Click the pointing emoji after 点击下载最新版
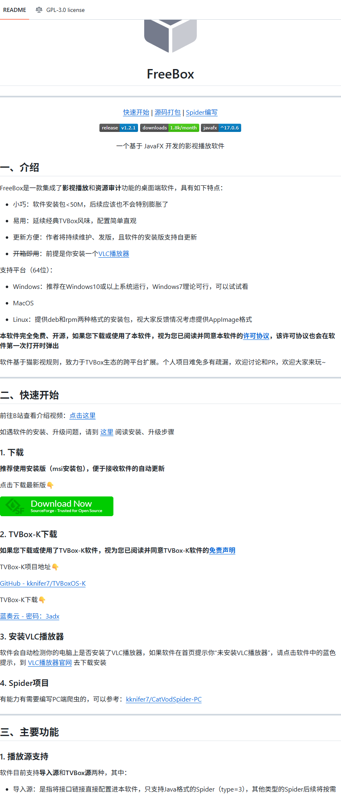 50,485
